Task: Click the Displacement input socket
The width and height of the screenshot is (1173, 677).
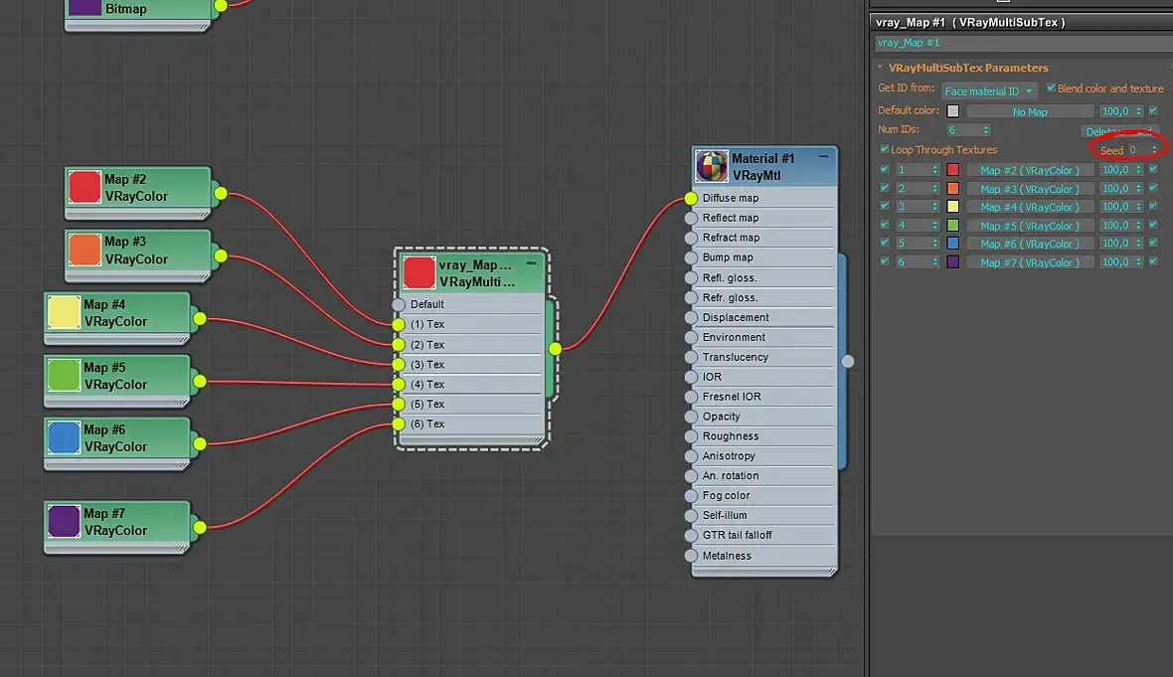Action: [691, 317]
